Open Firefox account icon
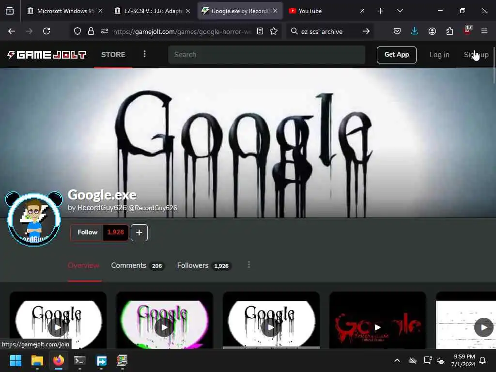Image resolution: width=496 pixels, height=372 pixels. click(432, 31)
